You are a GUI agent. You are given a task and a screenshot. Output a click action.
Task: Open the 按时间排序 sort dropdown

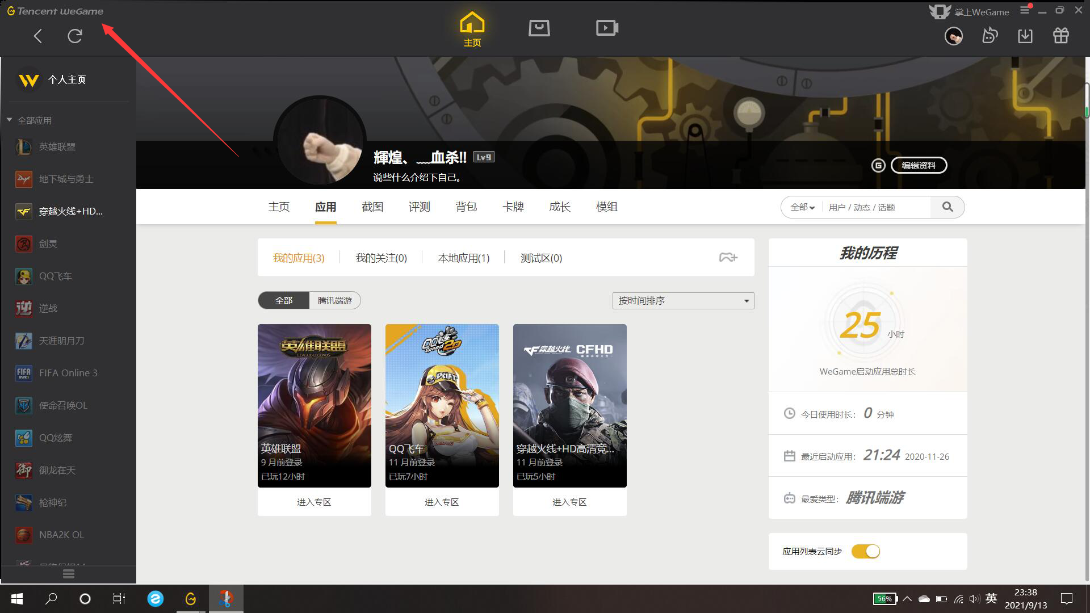point(683,301)
